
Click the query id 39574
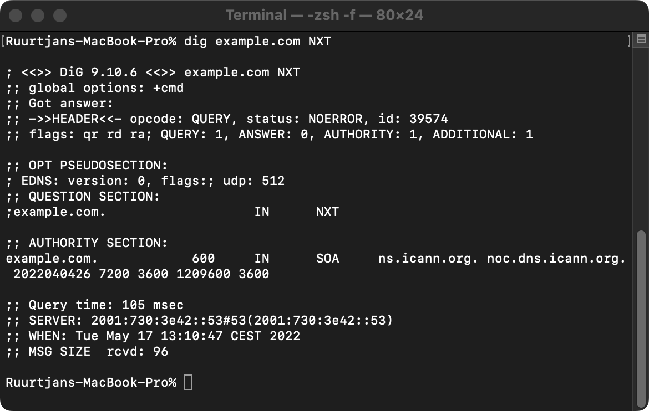point(430,119)
